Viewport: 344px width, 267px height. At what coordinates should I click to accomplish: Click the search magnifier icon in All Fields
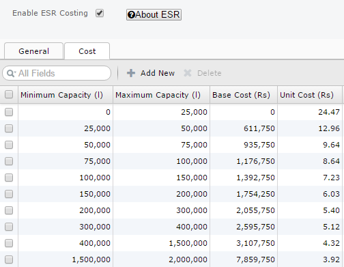11,73
